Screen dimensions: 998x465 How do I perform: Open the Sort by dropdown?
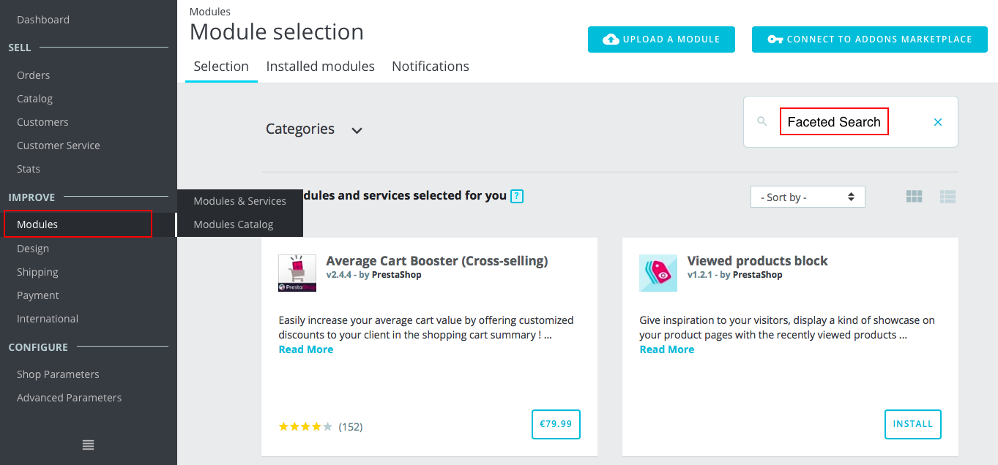tap(808, 197)
